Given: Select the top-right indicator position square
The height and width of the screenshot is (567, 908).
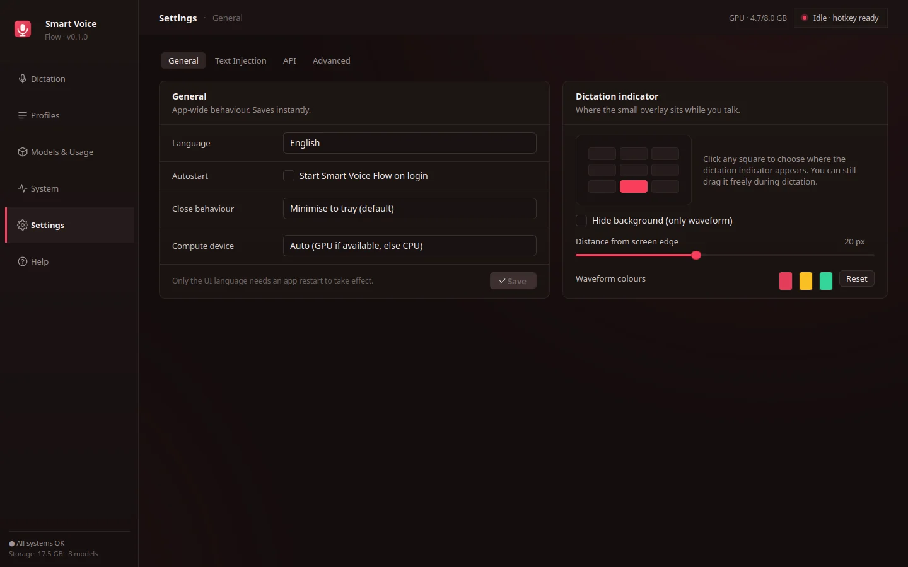Looking at the screenshot, I should [x=665, y=154].
